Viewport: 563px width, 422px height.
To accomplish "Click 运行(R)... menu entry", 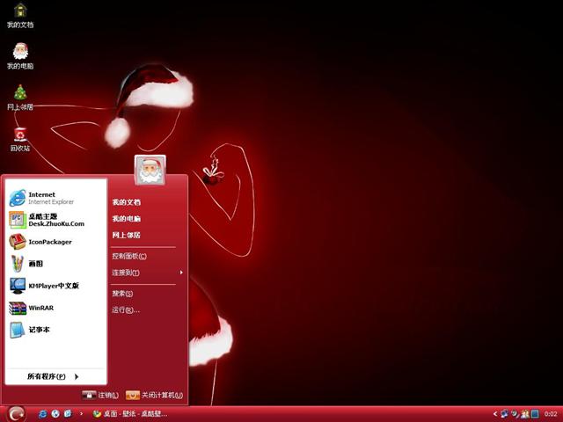I will pos(126,309).
